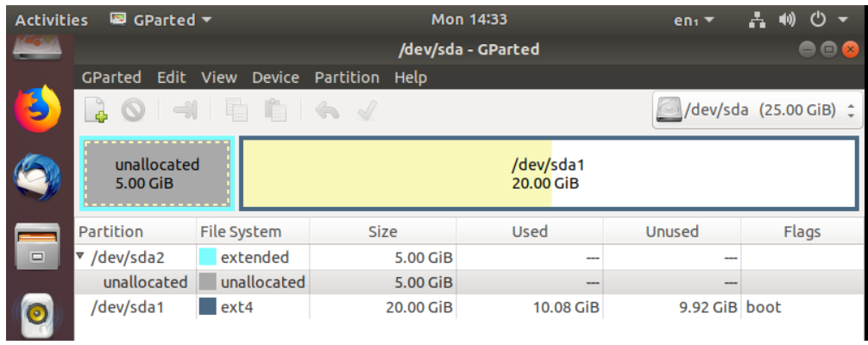Click the volume icon in top bar
Image resolution: width=868 pixels, height=345 pixels.
coord(787,21)
